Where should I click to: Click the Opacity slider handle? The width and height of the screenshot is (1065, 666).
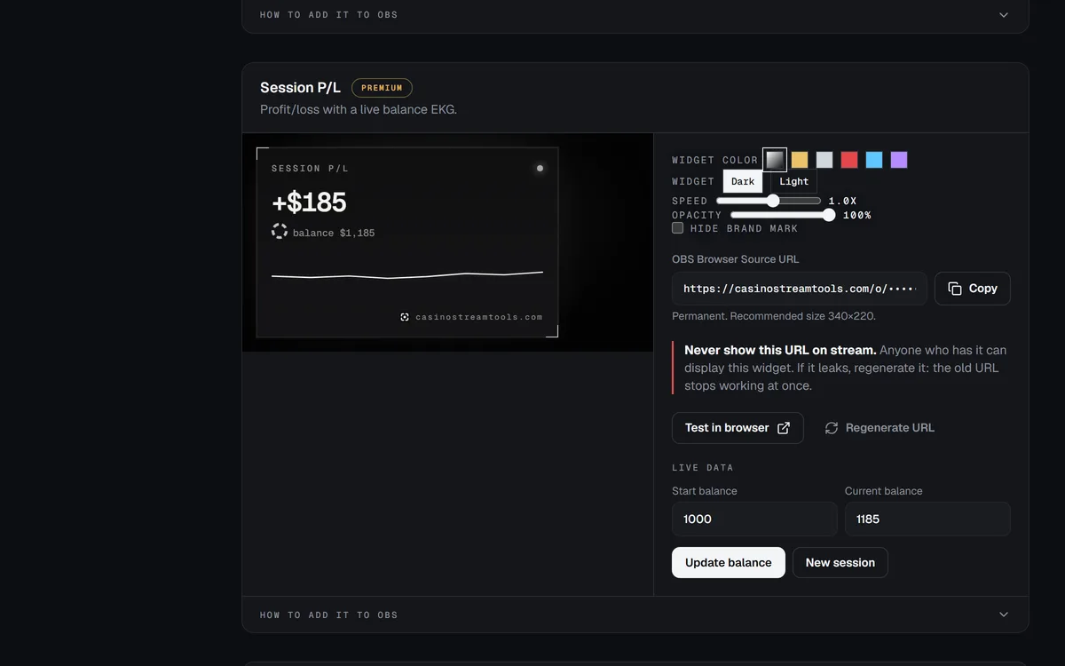click(x=829, y=215)
